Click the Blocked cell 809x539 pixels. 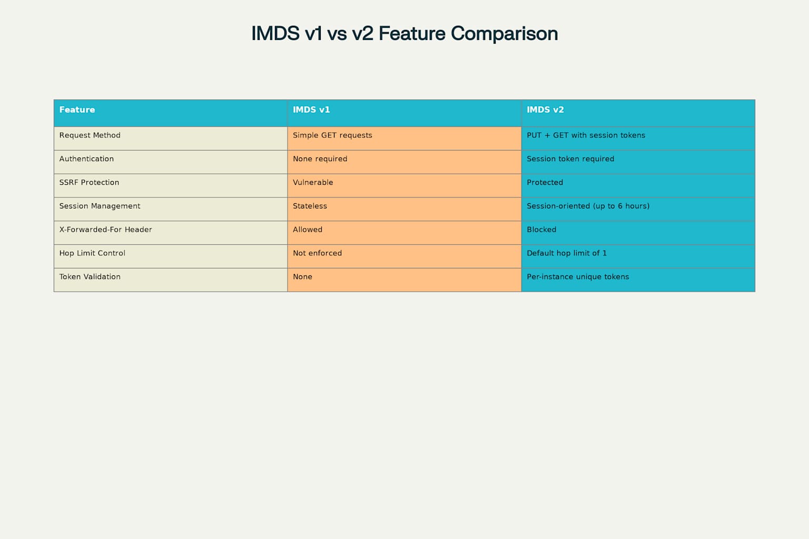click(638, 233)
